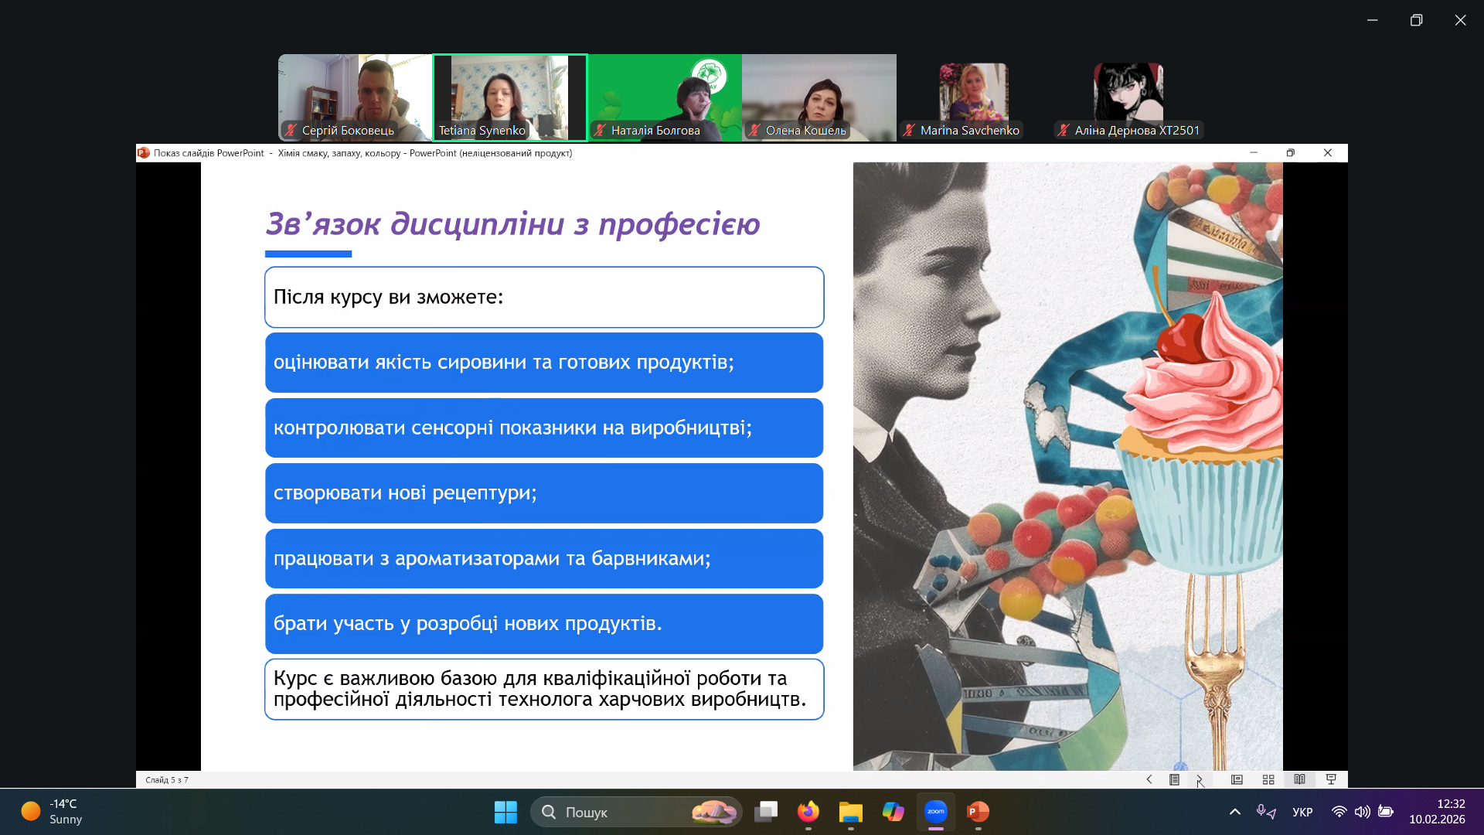This screenshot has height=835, width=1484.
Task: Select Tetiana Synenko video tile
Action: click(510, 97)
